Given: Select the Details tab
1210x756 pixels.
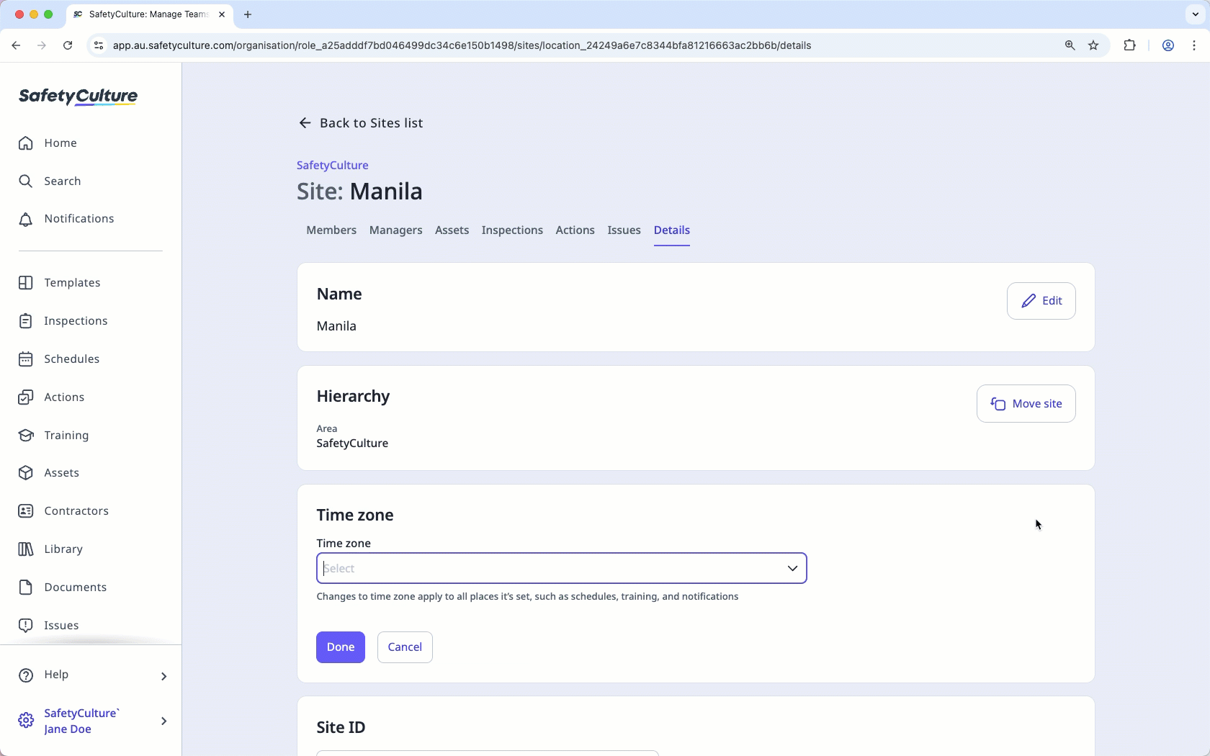Looking at the screenshot, I should coord(672,230).
